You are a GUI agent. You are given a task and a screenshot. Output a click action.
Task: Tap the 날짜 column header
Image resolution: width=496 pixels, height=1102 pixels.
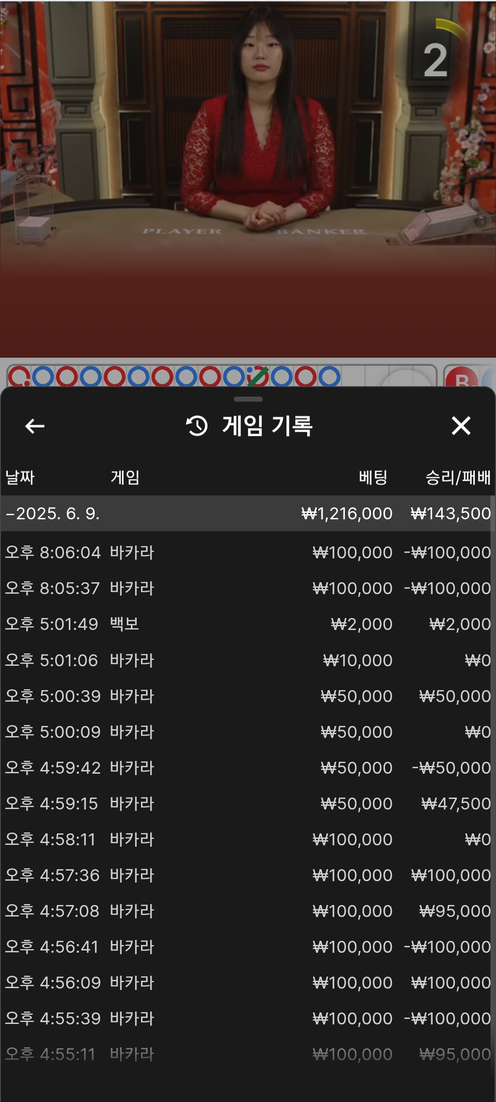[20, 478]
